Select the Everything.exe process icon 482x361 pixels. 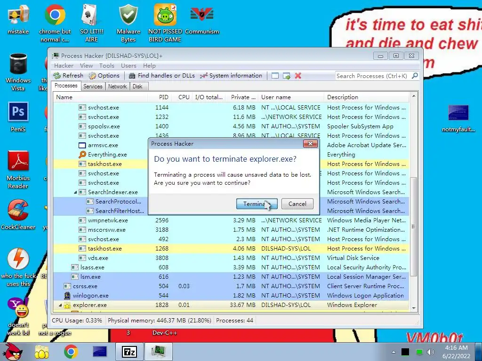click(82, 154)
